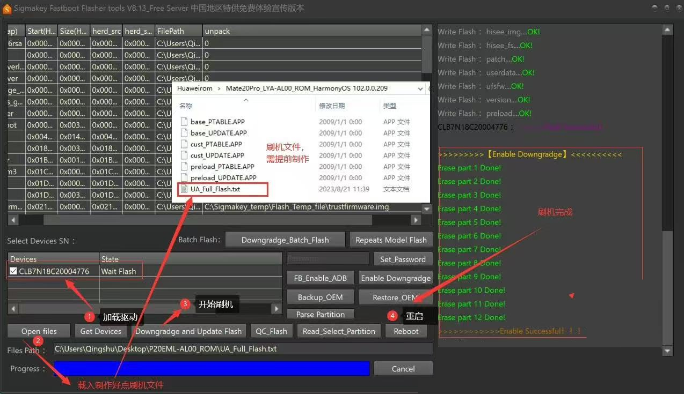Click the Sigmakey app icon in the title bar
Screen dimensions: 684x394
pos(8,9)
